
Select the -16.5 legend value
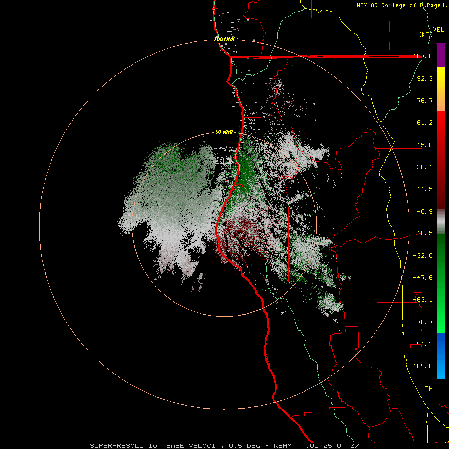pos(423,233)
